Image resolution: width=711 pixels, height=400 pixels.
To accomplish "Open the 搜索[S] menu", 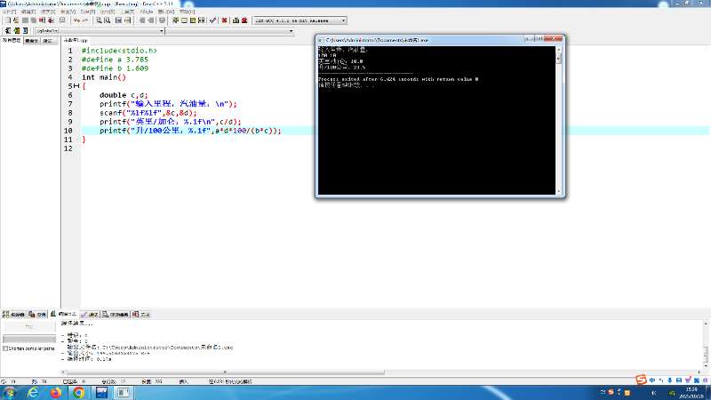I will point(48,12).
